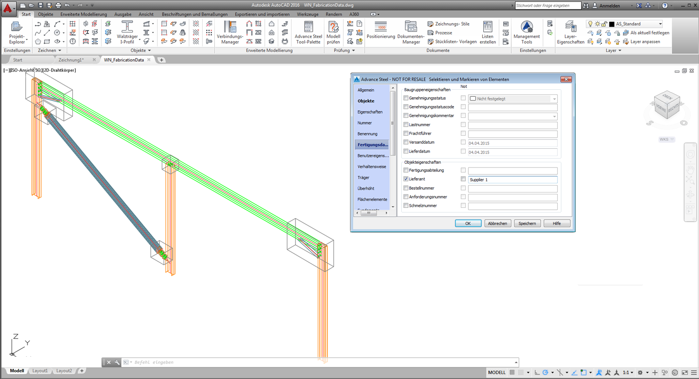Undo the last action in quick access toolbar

pos(68,6)
